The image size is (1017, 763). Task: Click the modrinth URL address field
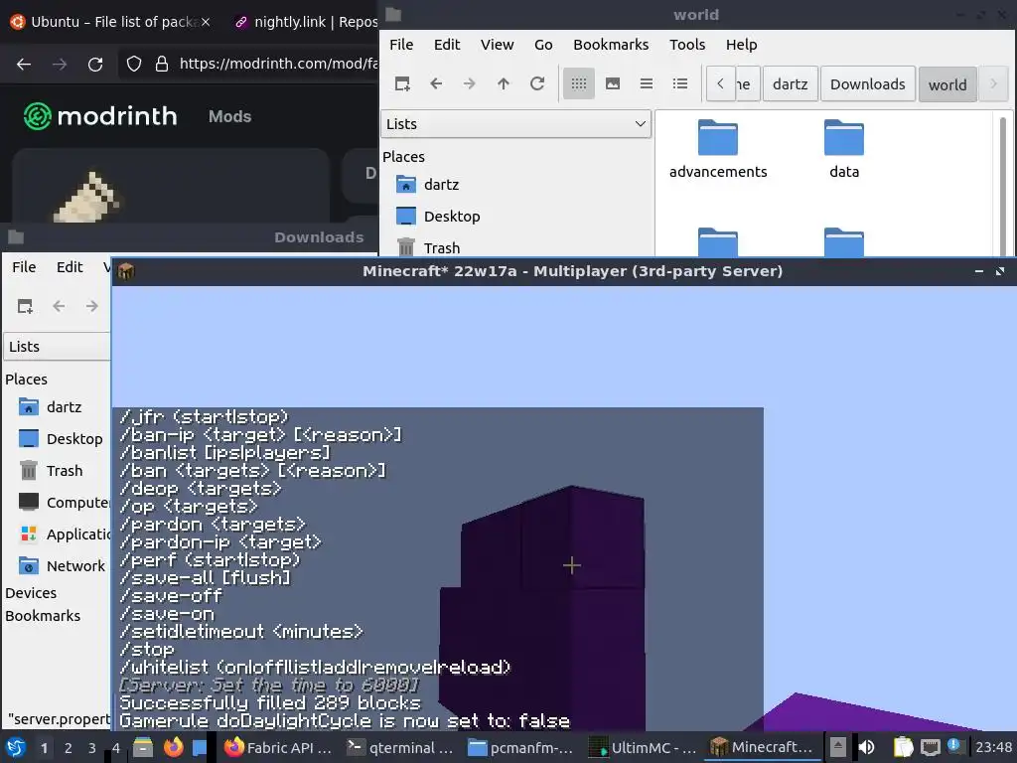[x=278, y=64]
